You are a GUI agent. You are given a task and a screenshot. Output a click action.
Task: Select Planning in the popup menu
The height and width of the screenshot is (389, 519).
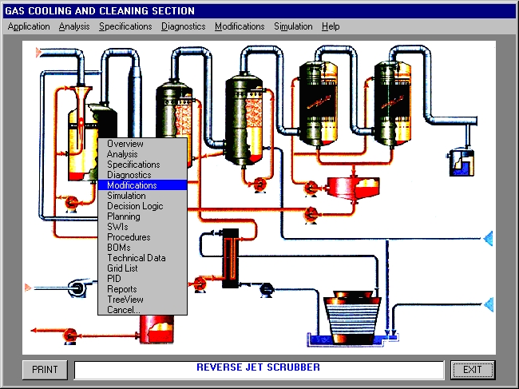143,216
